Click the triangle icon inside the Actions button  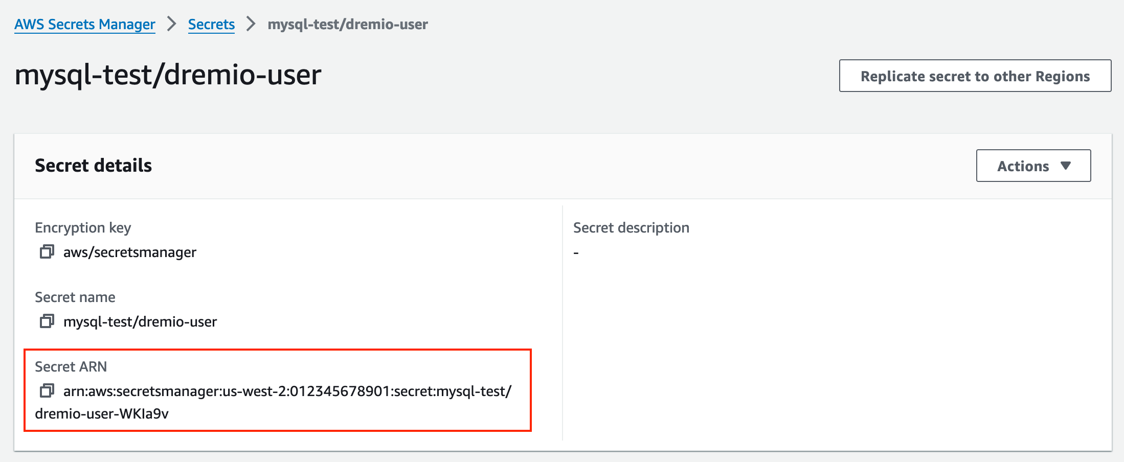click(x=1066, y=166)
